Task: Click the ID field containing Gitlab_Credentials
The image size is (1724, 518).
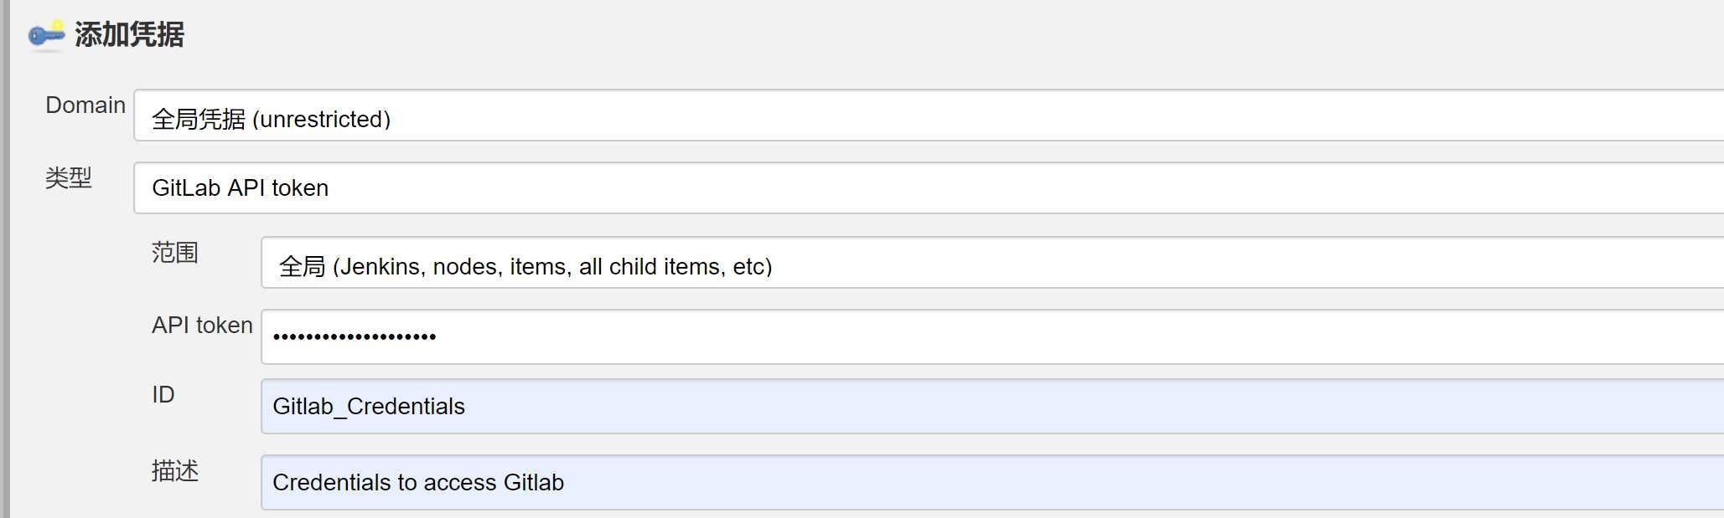Action: 992,407
